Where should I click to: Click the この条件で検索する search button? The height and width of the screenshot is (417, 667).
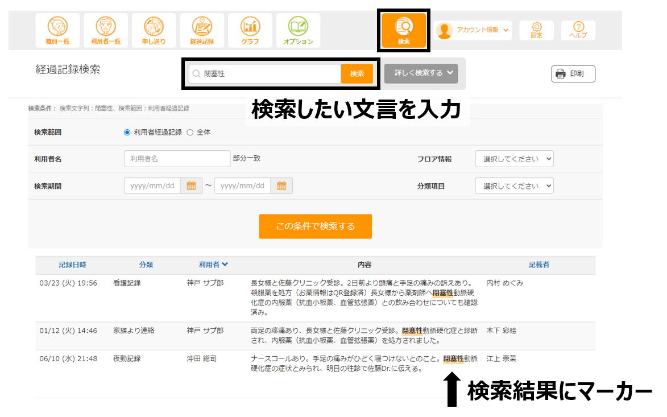[x=316, y=226]
